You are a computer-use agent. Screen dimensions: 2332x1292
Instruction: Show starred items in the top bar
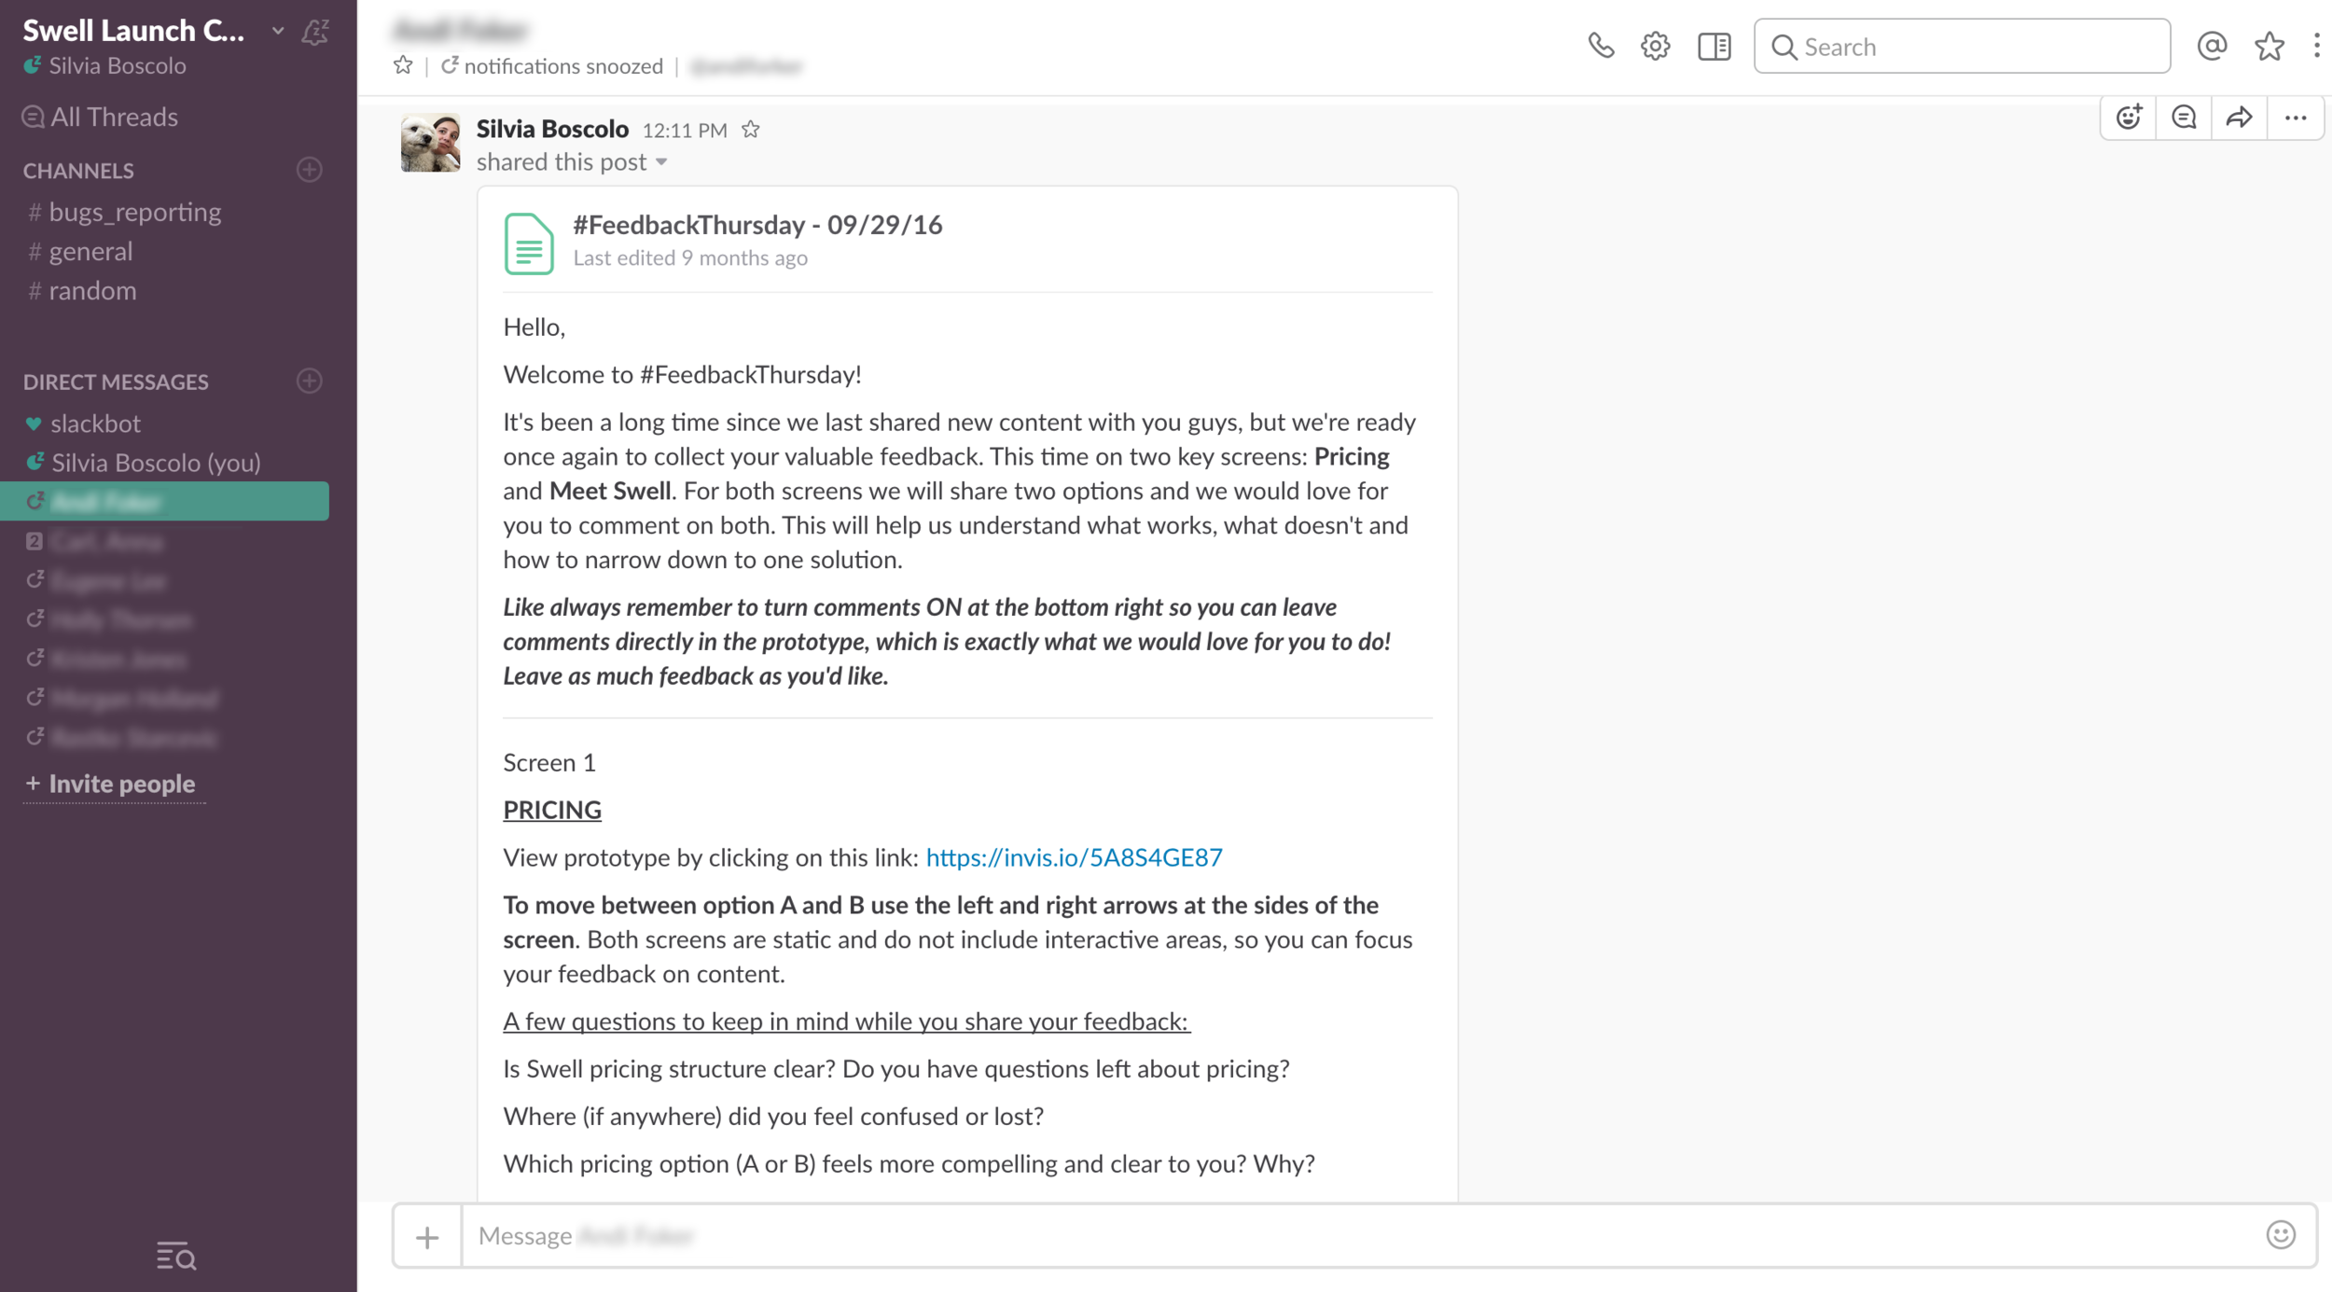click(2269, 46)
